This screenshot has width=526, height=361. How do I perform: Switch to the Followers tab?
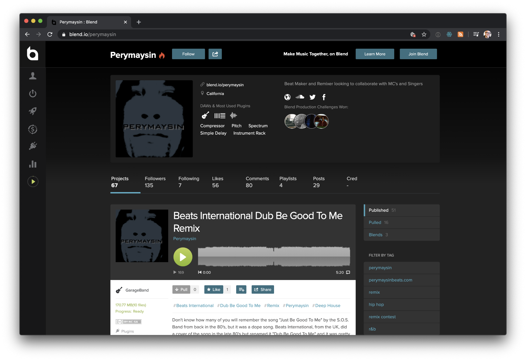coord(155,182)
